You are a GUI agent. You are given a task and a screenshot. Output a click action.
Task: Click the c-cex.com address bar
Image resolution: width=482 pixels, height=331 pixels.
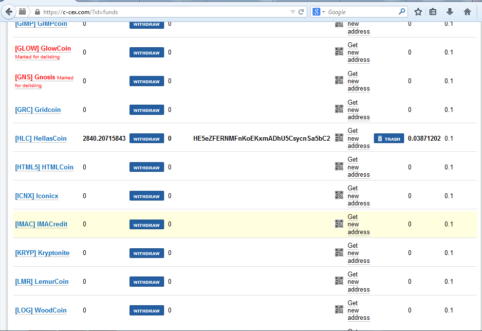coord(166,12)
